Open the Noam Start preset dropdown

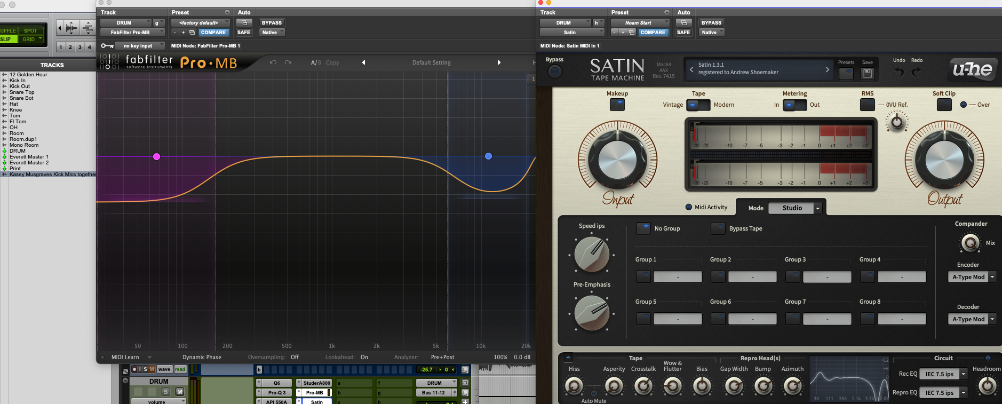tap(640, 23)
